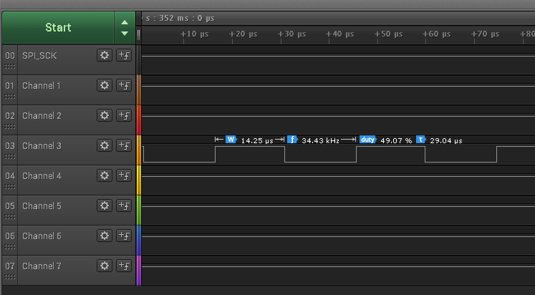
Task: Open settings gear for Channel 3
Action: [x=105, y=145]
